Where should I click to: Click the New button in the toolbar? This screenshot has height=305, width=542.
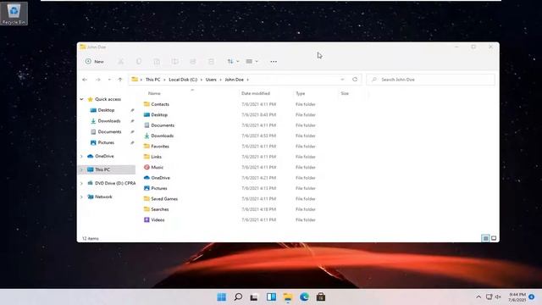coord(94,62)
